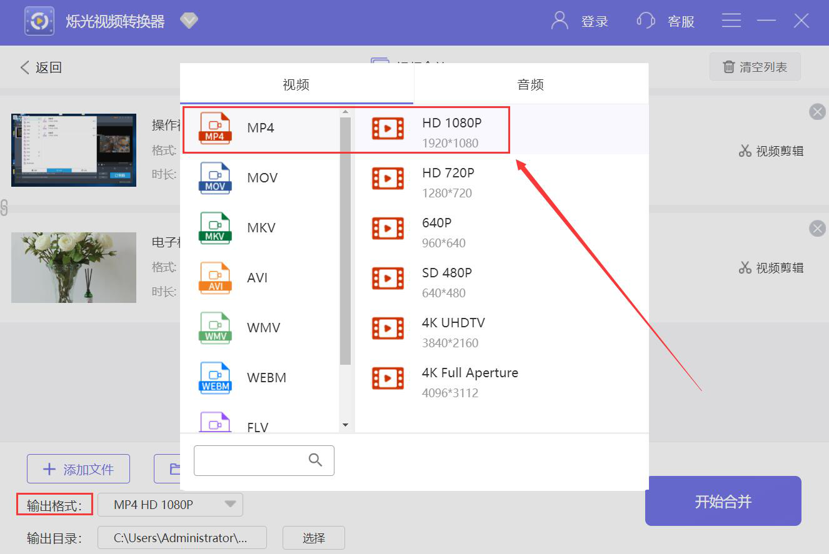
Task: Choose the SD 480P 640*480 preset
Action: (501, 279)
